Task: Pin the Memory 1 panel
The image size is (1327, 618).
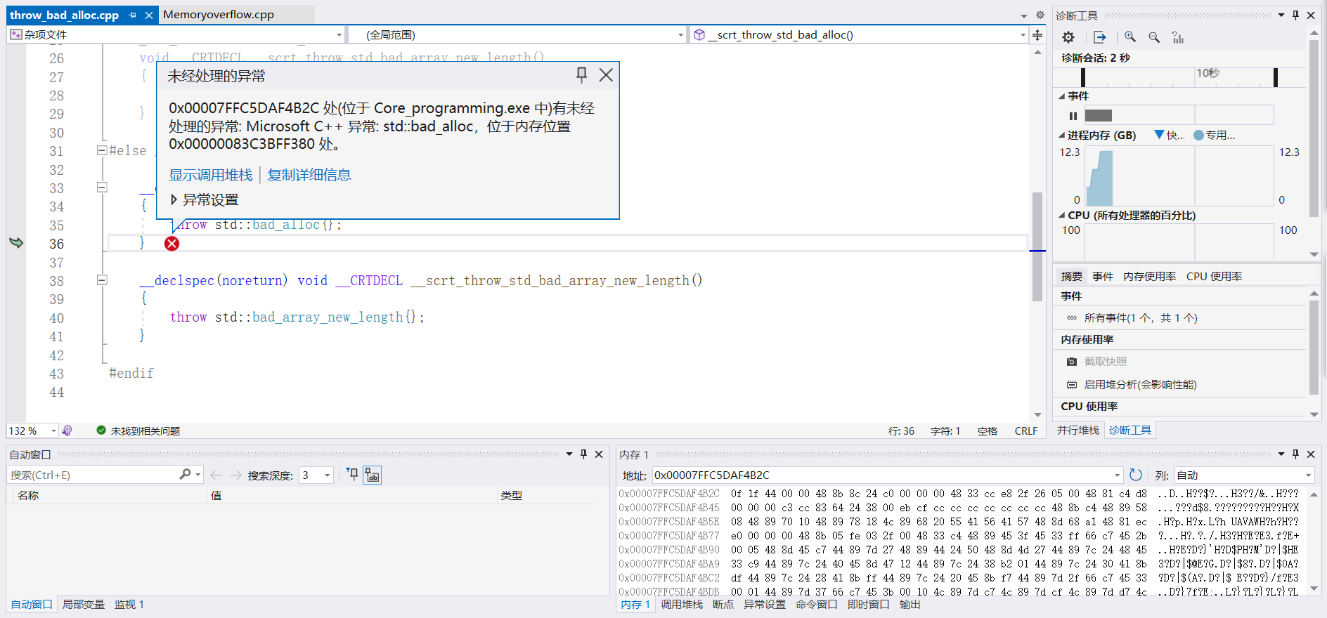Action: (x=1295, y=454)
